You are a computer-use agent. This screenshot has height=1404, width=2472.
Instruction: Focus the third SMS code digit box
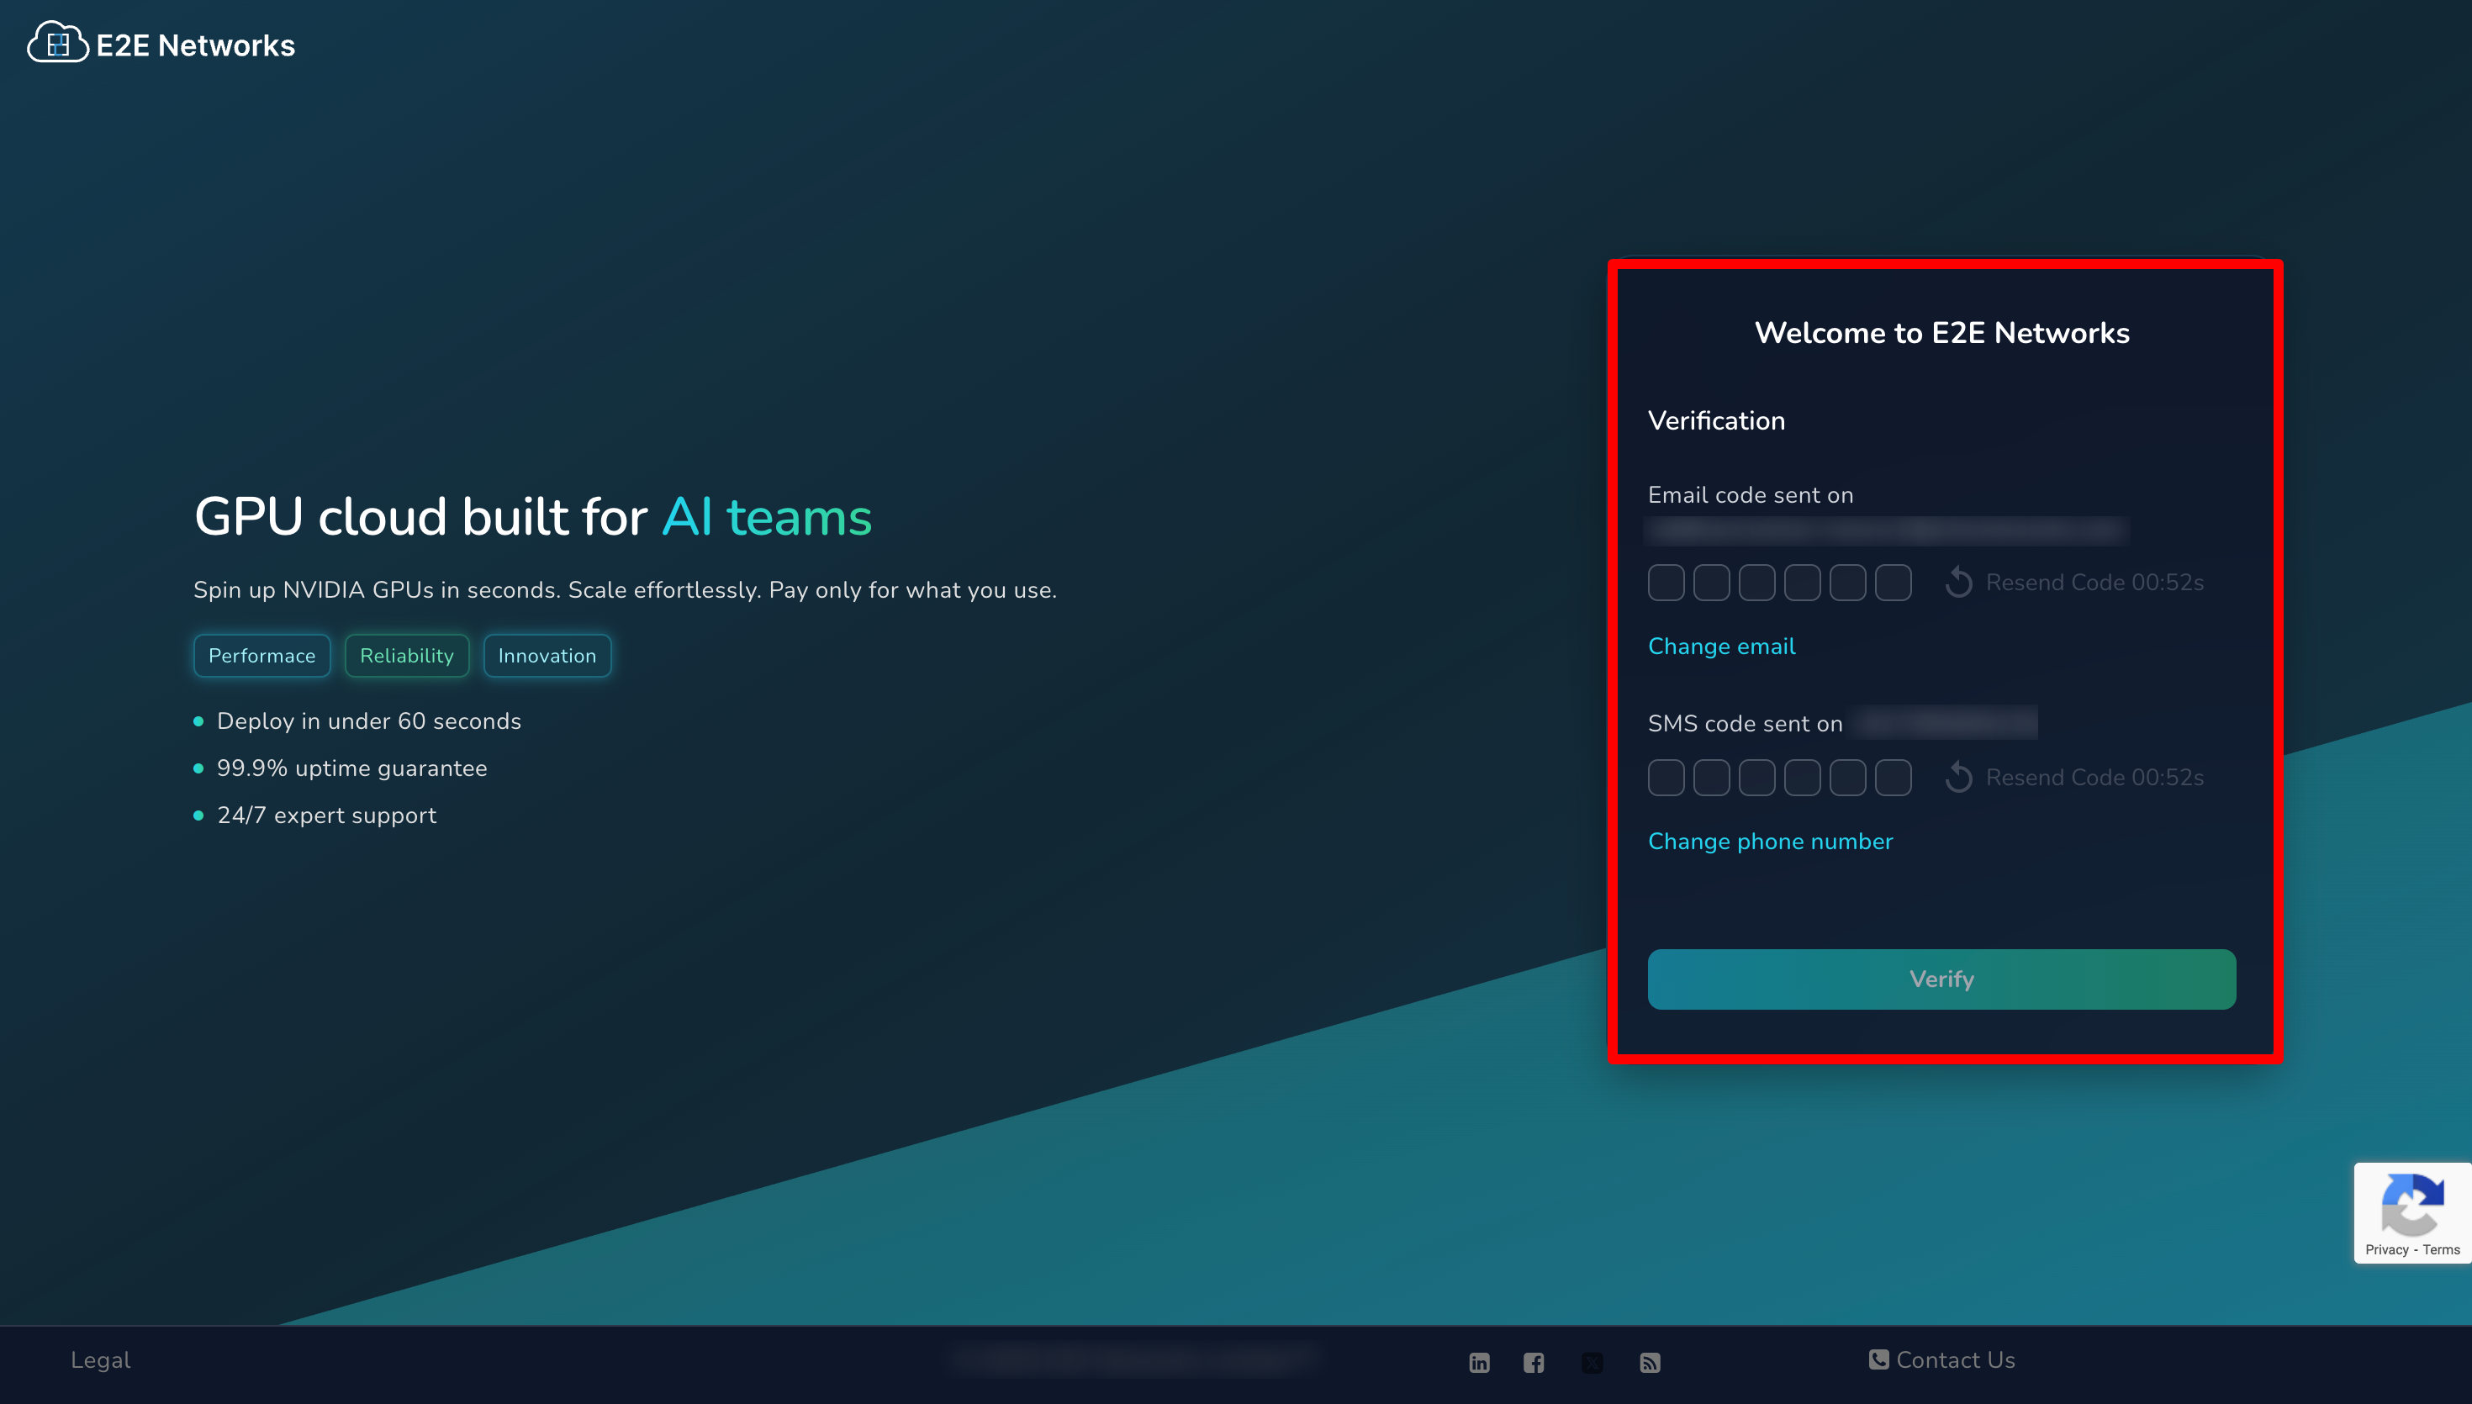pyautogui.click(x=1756, y=777)
